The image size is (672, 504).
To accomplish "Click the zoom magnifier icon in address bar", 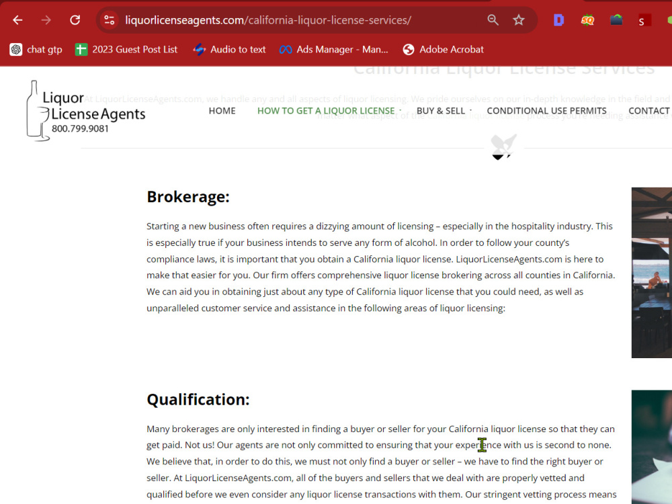I will (x=493, y=19).
